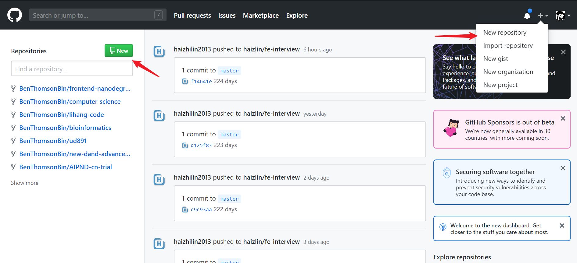Click small avatar next to commit f14641e
Image resolution: width=577 pixels, height=263 pixels.
click(x=185, y=81)
